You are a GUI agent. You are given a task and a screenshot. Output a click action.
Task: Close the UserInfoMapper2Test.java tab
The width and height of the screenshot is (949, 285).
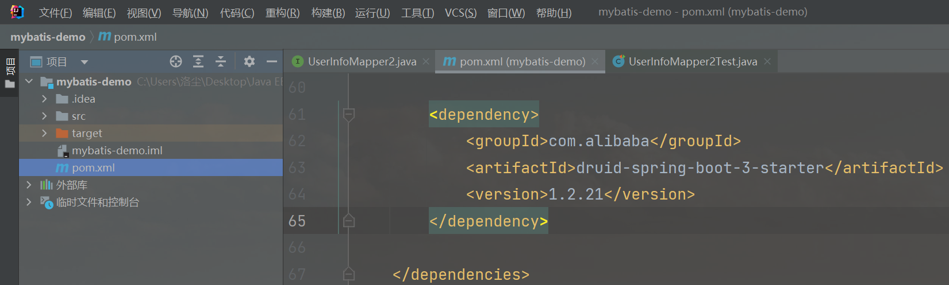click(767, 61)
